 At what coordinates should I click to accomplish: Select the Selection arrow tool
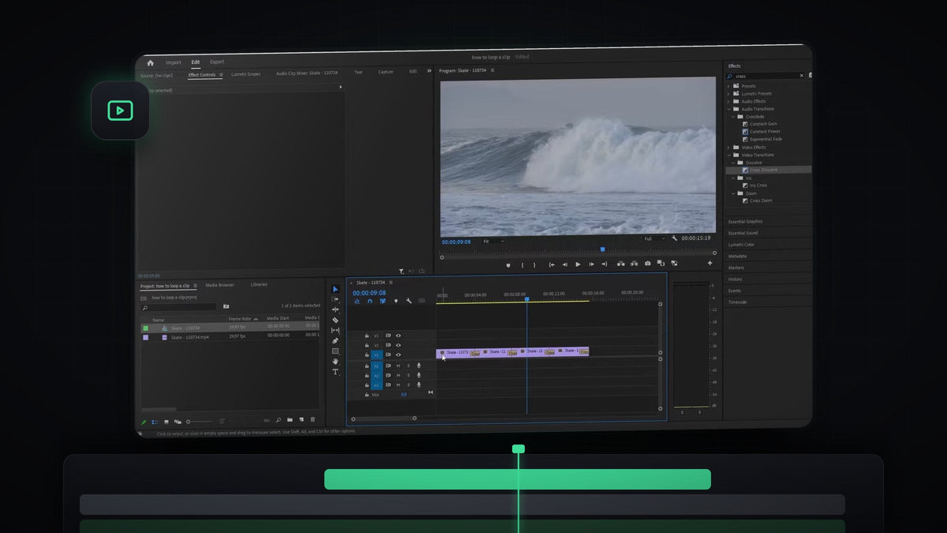coord(335,289)
